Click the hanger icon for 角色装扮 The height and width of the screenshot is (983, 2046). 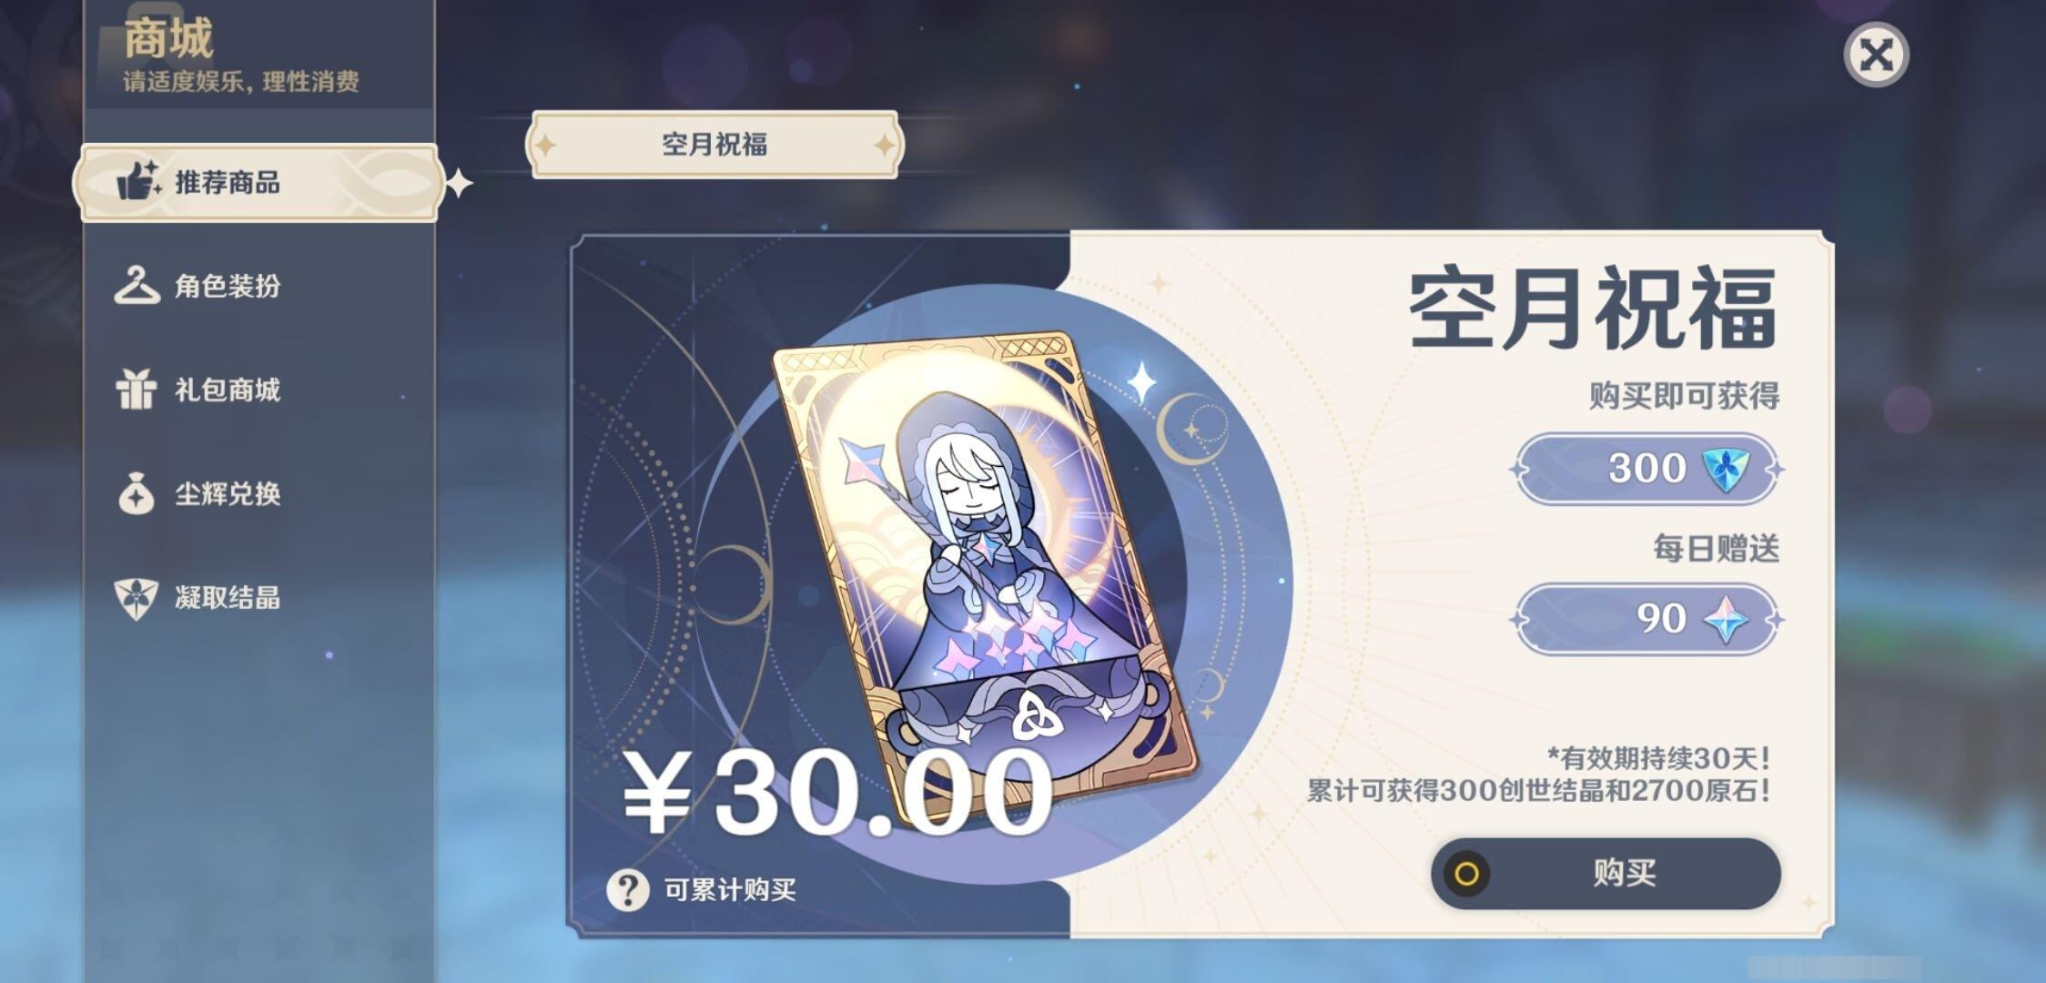(137, 285)
